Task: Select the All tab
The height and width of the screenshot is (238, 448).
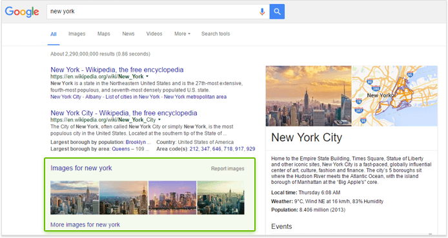Action: (x=54, y=34)
